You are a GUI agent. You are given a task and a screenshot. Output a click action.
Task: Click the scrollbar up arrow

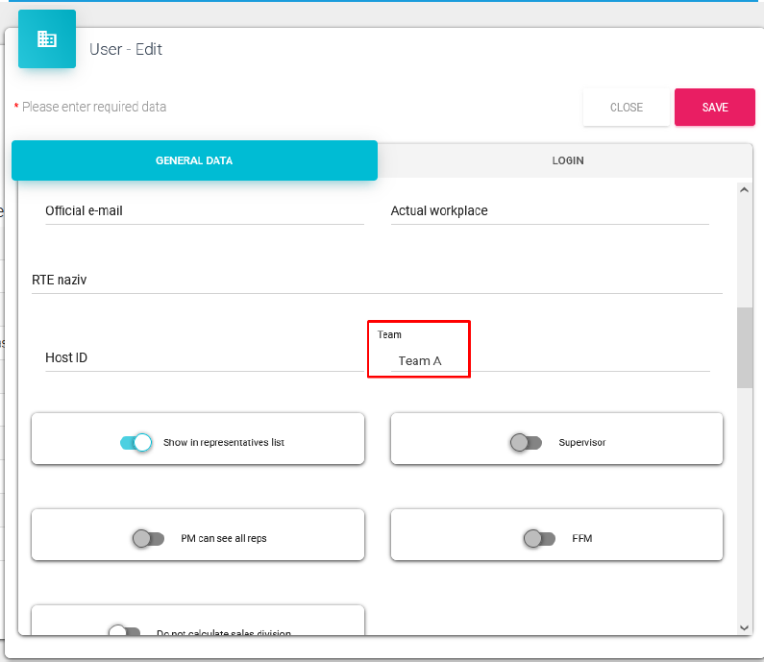point(744,190)
